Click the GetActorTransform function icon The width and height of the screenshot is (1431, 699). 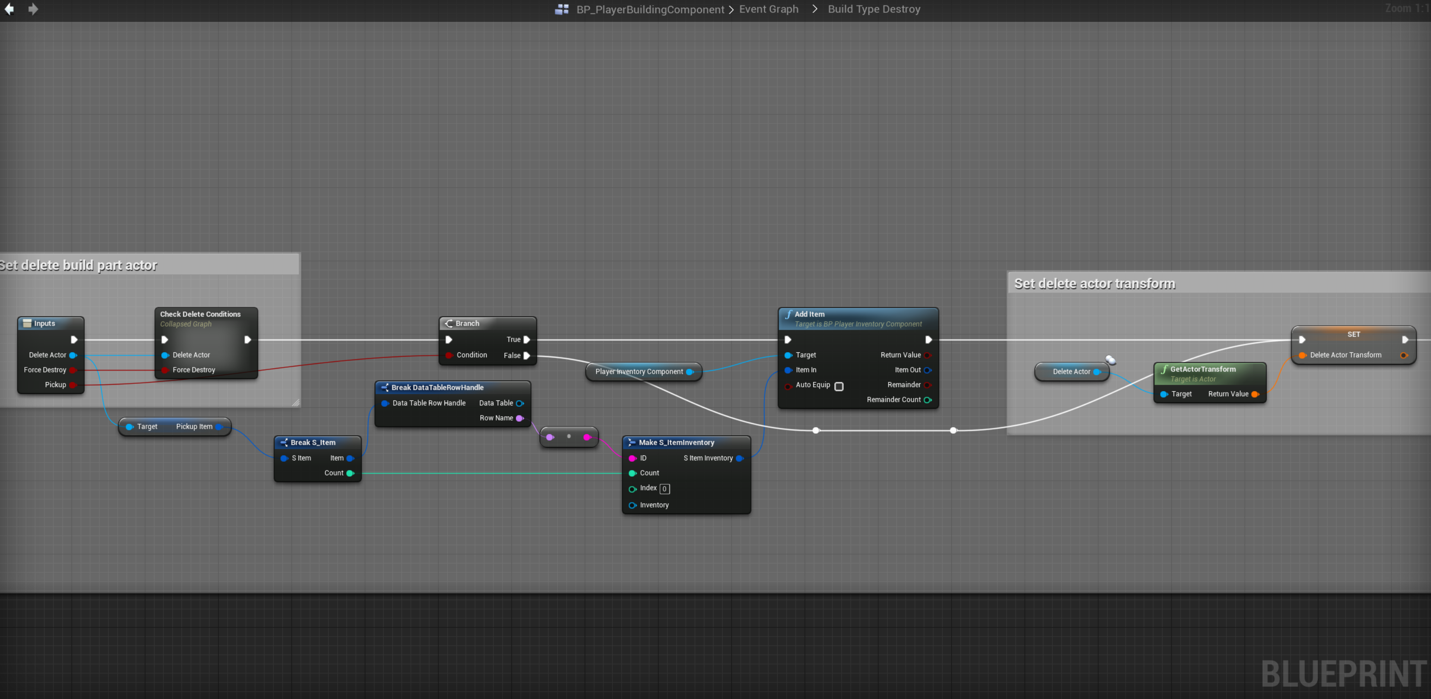pos(1164,369)
